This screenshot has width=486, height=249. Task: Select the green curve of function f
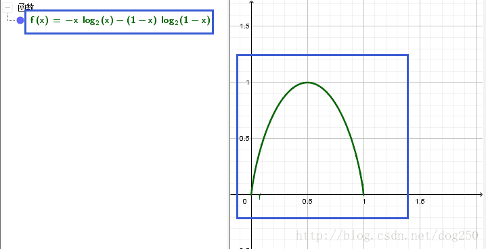pos(307,83)
